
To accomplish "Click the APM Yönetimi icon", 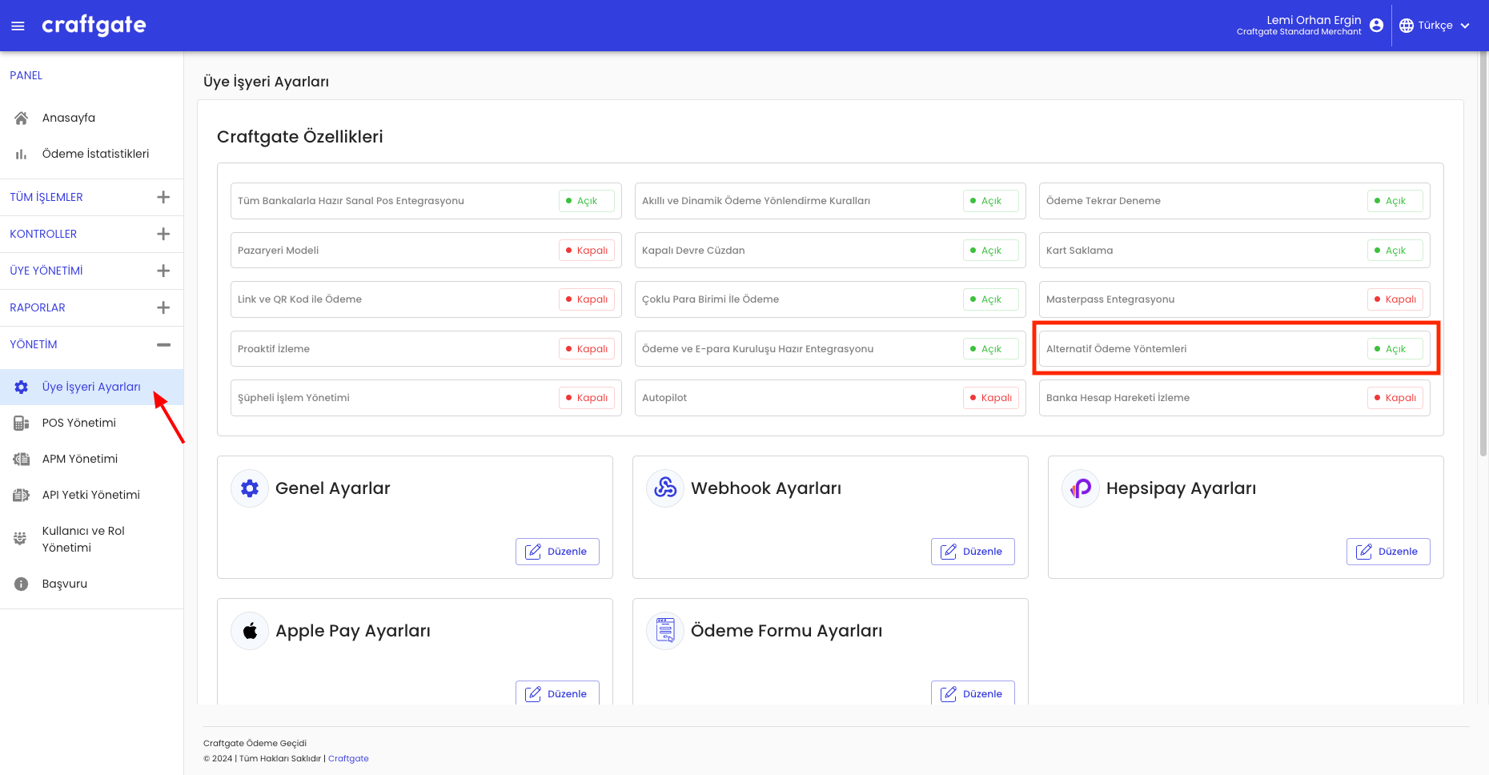I will pos(22,459).
